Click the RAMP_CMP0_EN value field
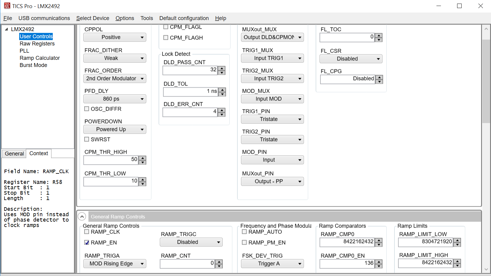Screen dimensions: 491x276 click(x=347, y=264)
